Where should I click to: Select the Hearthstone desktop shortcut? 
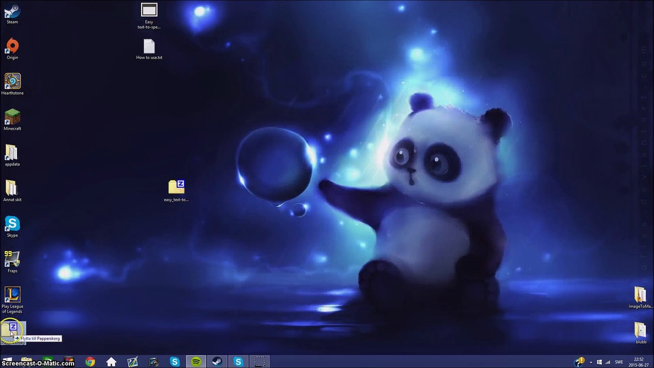pos(12,85)
